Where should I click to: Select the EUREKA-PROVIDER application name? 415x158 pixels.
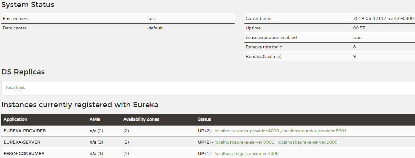click(25, 131)
